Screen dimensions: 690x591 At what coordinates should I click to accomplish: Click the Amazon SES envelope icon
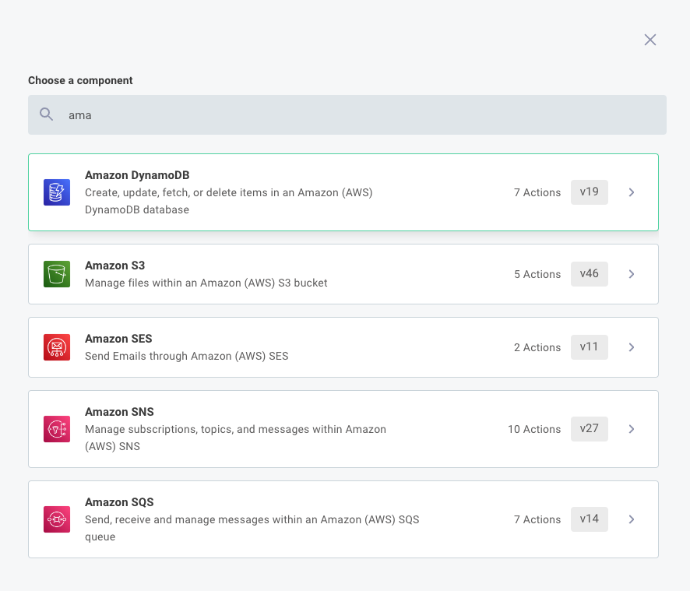pos(56,347)
